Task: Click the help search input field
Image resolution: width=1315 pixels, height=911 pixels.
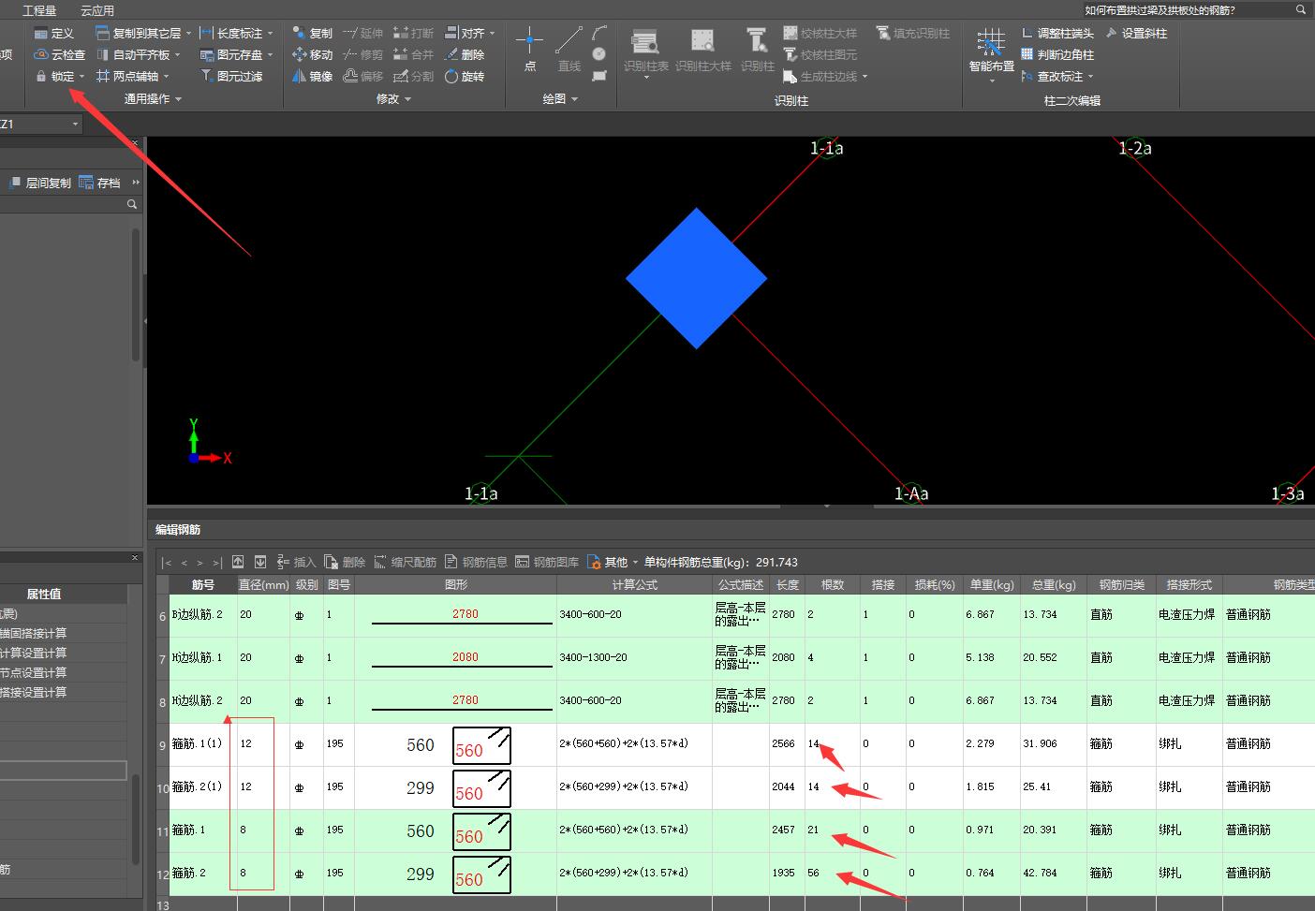Action: click(1187, 10)
